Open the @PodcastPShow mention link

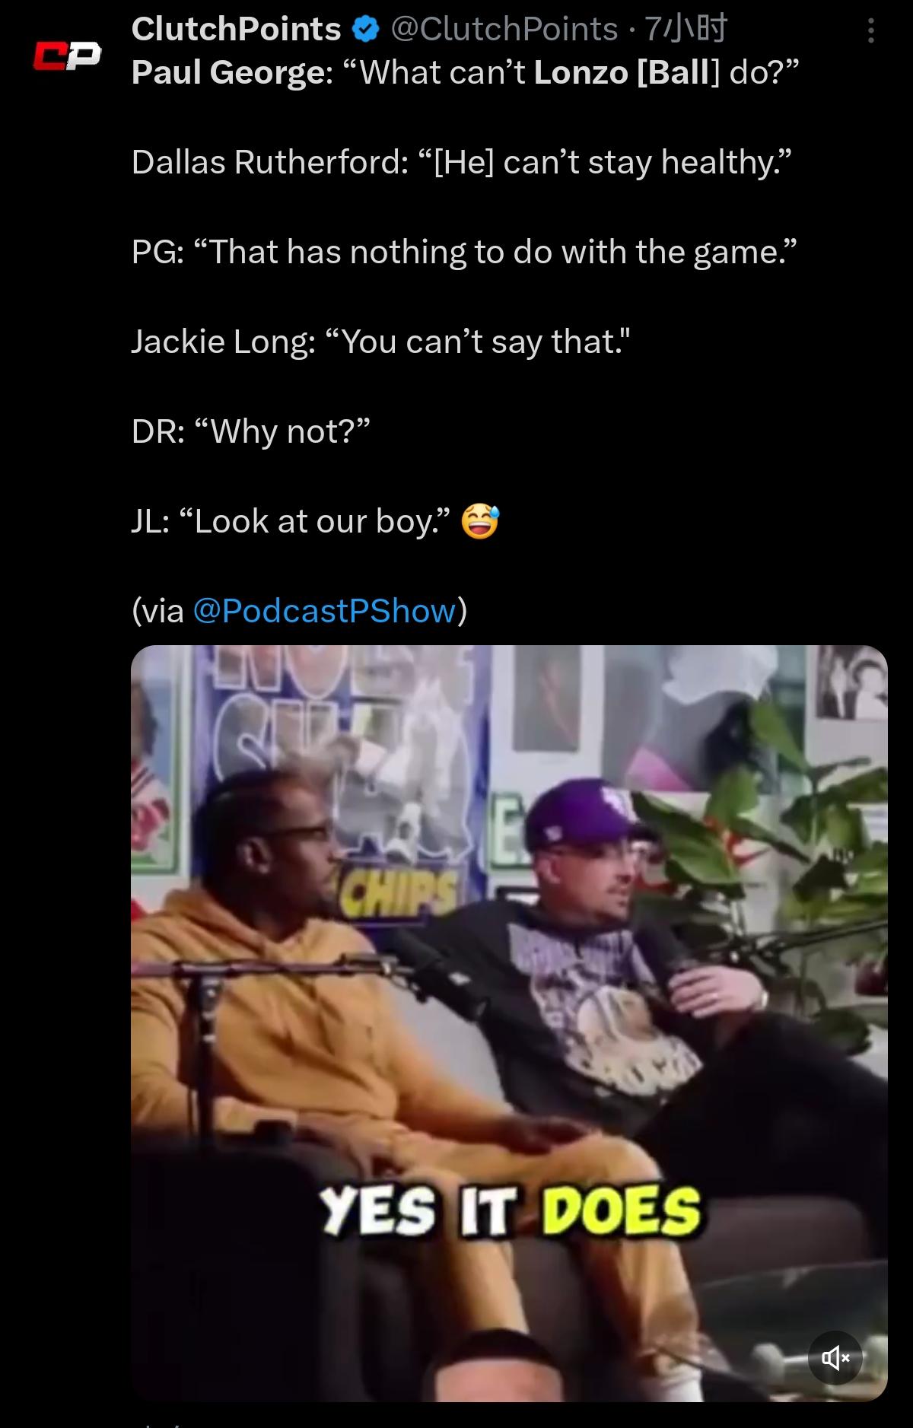pyautogui.click(x=324, y=610)
